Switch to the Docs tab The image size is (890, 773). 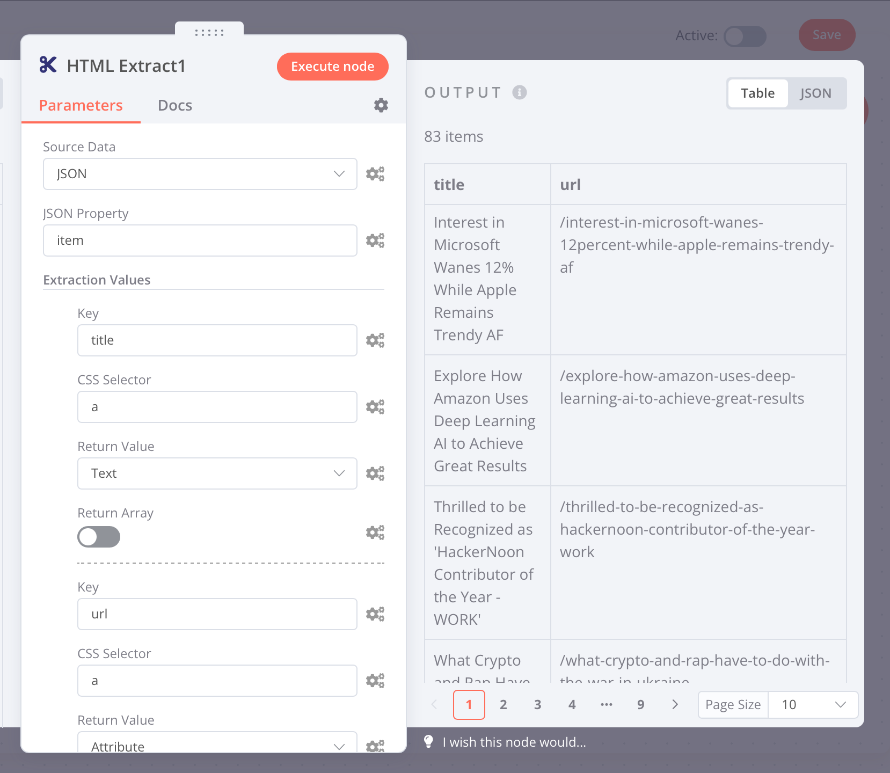point(175,105)
